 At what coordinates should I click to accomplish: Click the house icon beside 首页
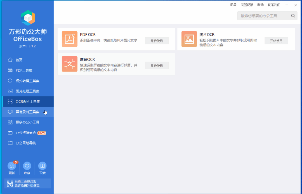click(x=10, y=60)
